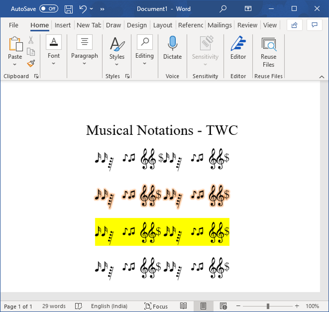This screenshot has height=312, width=329.
Task: Switch to the Draw tab
Action: [114, 25]
